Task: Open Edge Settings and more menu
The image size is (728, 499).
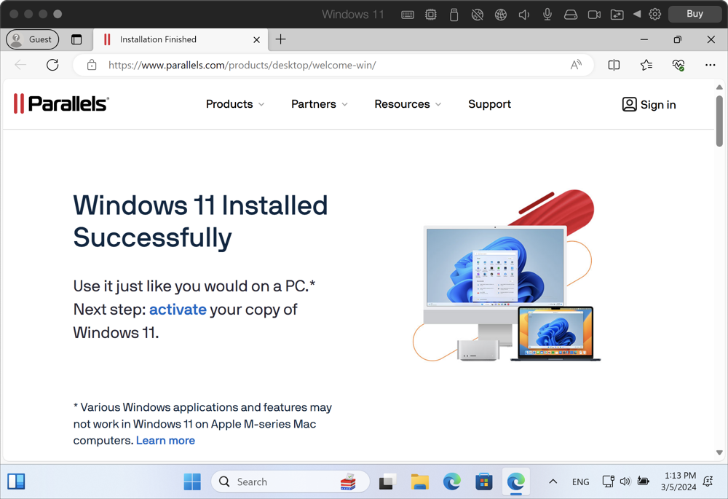Action: tap(711, 65)
